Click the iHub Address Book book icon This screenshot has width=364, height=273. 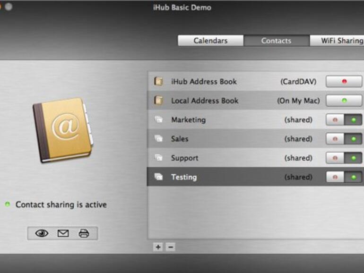pyautogui.click(x=158, y=81)
